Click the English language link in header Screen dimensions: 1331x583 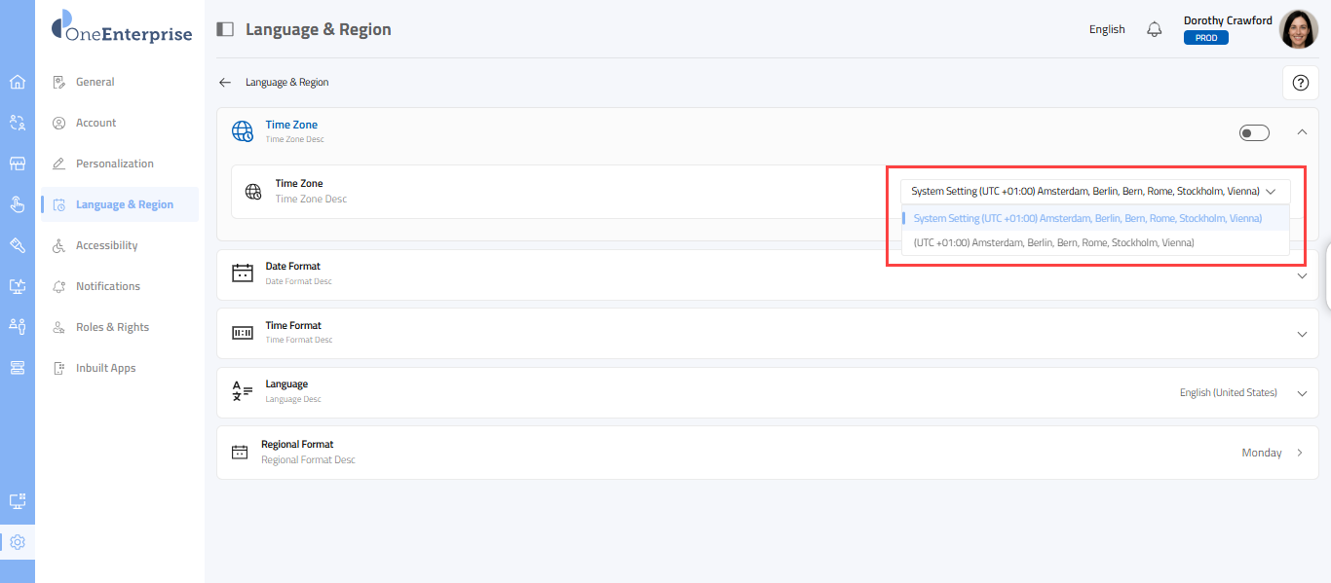1107,29
